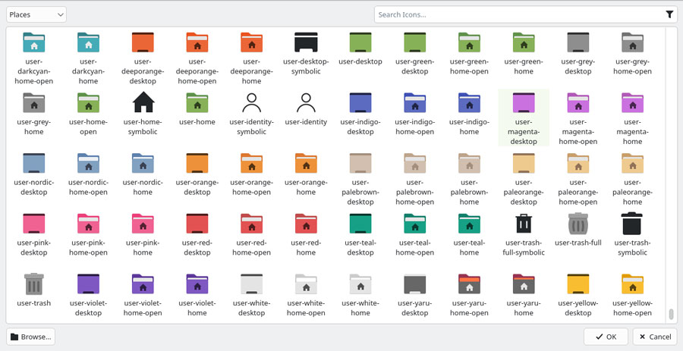Choose user-paleorange-desktop icon

524,163
